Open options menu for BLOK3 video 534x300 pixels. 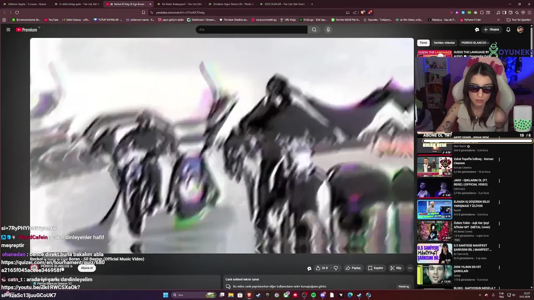499,288
